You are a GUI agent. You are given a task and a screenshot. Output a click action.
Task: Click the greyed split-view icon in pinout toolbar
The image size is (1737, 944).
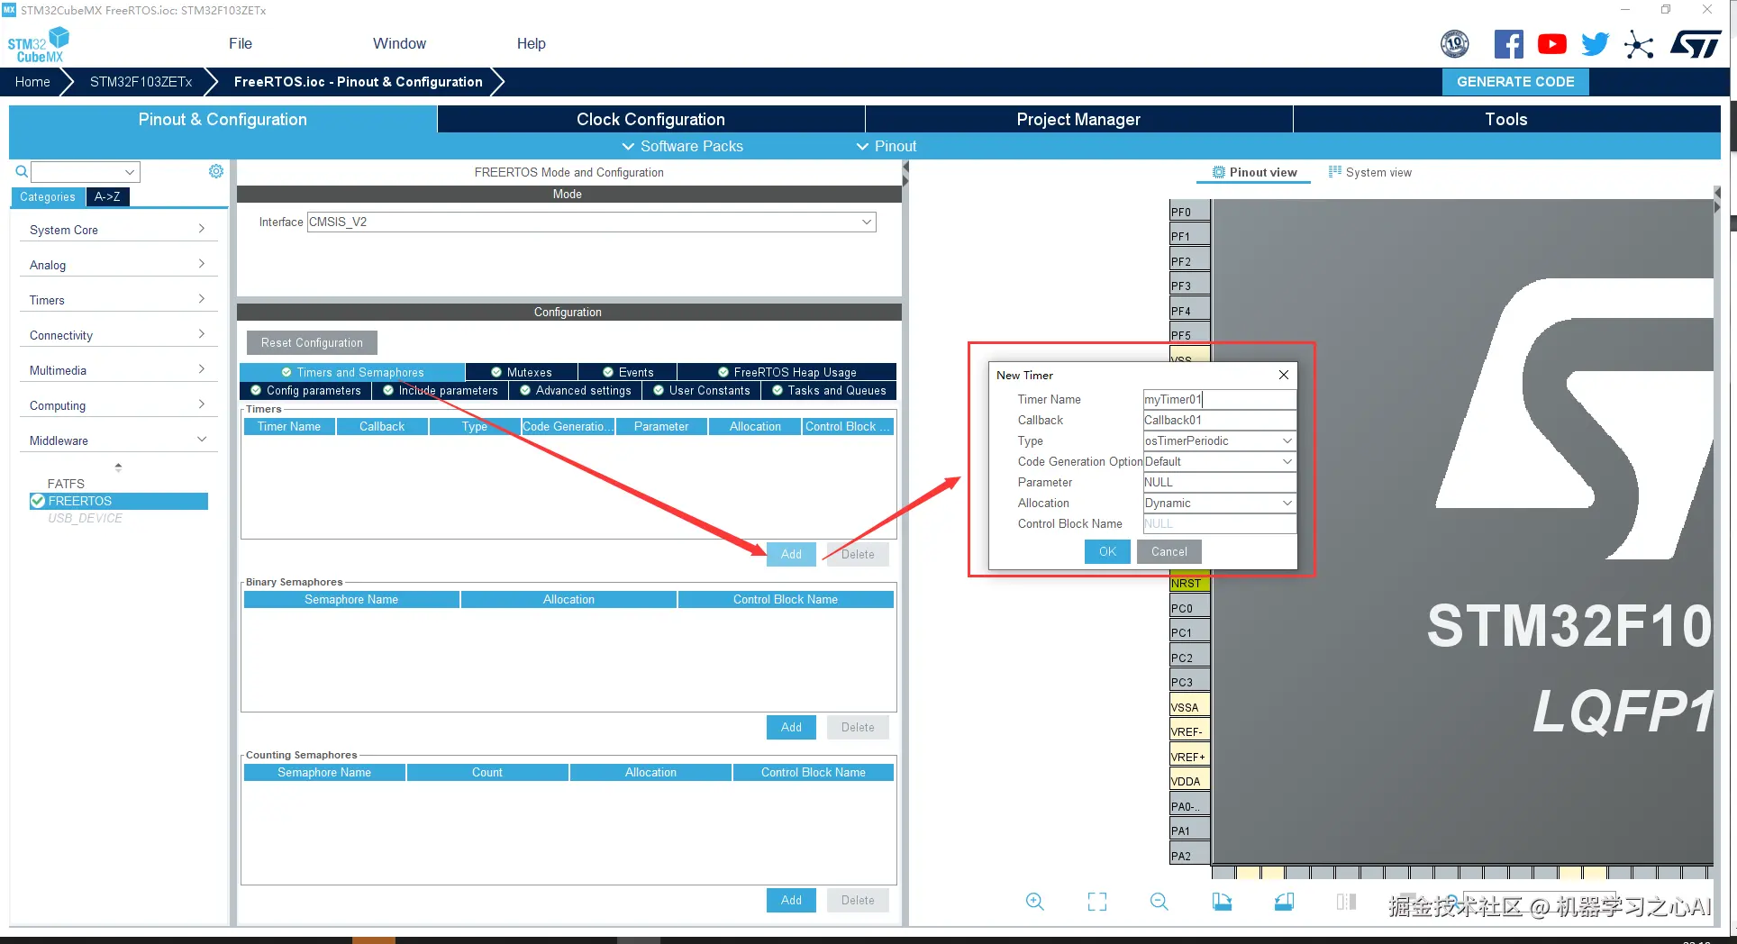pyautogui.click(x=1347, y=902)
